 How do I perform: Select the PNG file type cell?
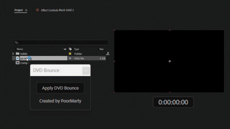79,58
